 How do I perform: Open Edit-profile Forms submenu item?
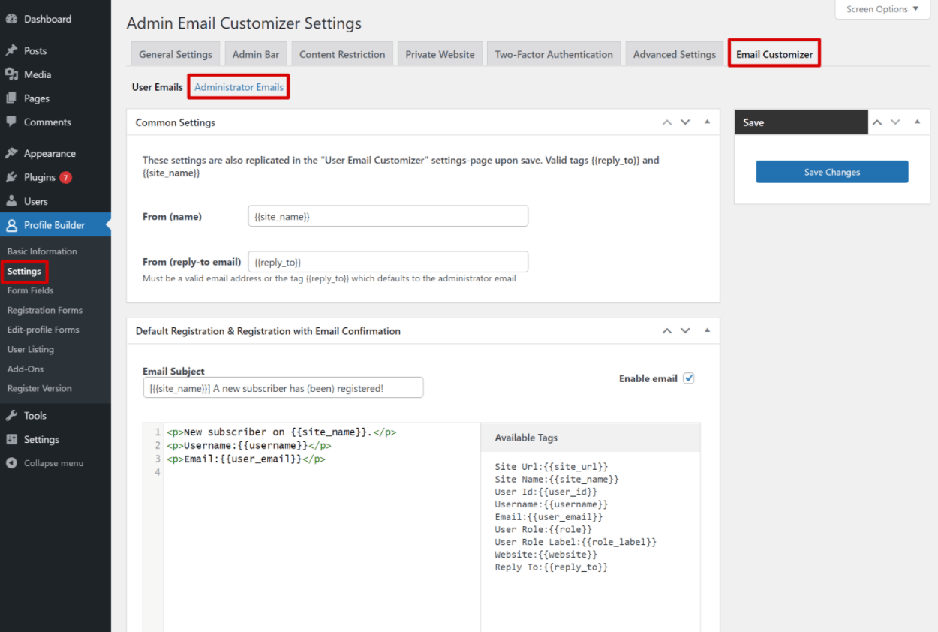point(43,330)
